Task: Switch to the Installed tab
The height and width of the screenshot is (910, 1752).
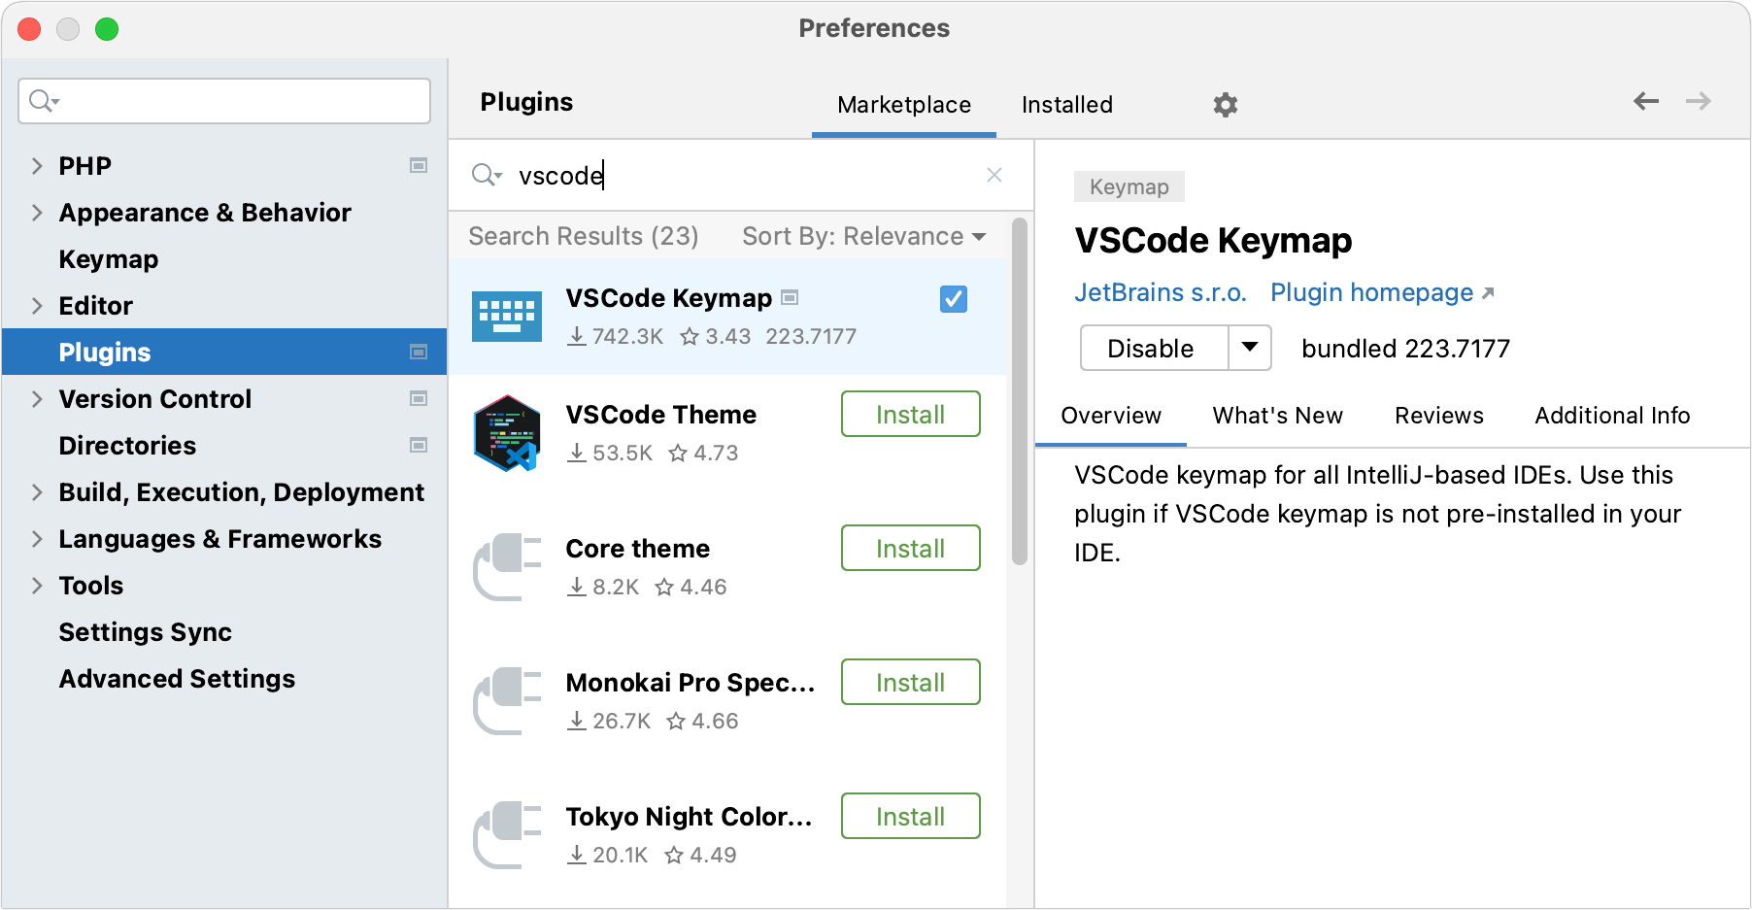Action: [x=1065, y=104]
